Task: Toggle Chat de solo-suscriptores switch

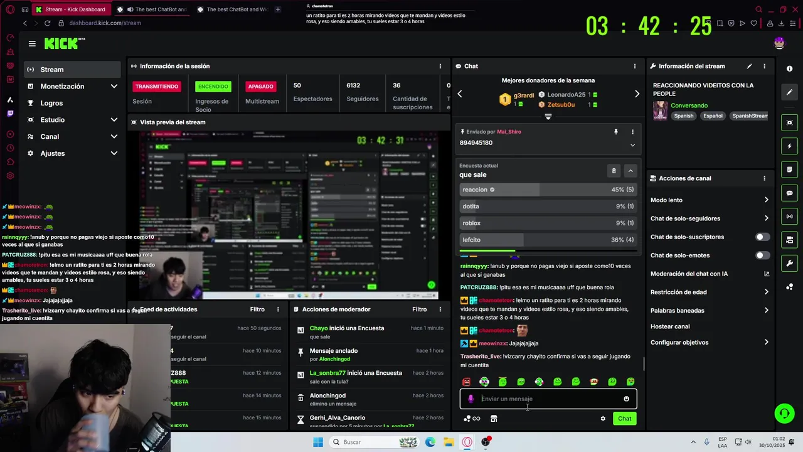Action: (762, 237)
